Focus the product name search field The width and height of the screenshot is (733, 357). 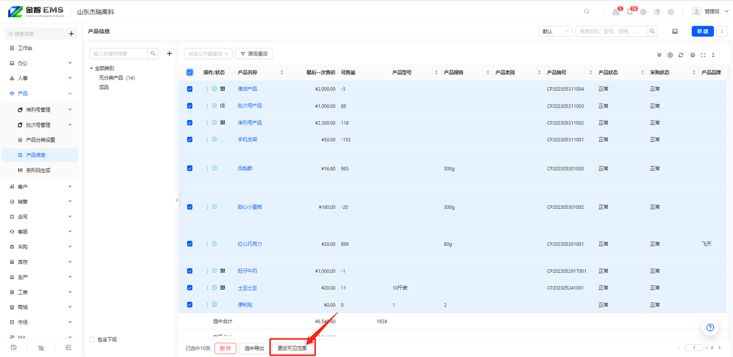pos(611,31)
